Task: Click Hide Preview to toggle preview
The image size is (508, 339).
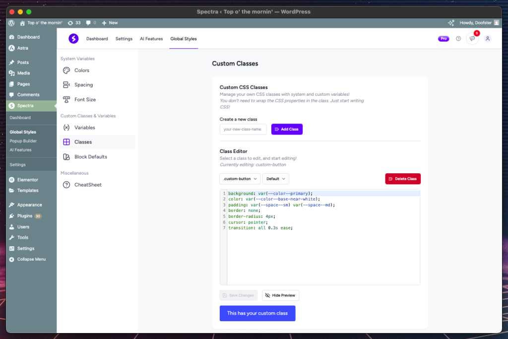Action: click(x=280, y=295)
